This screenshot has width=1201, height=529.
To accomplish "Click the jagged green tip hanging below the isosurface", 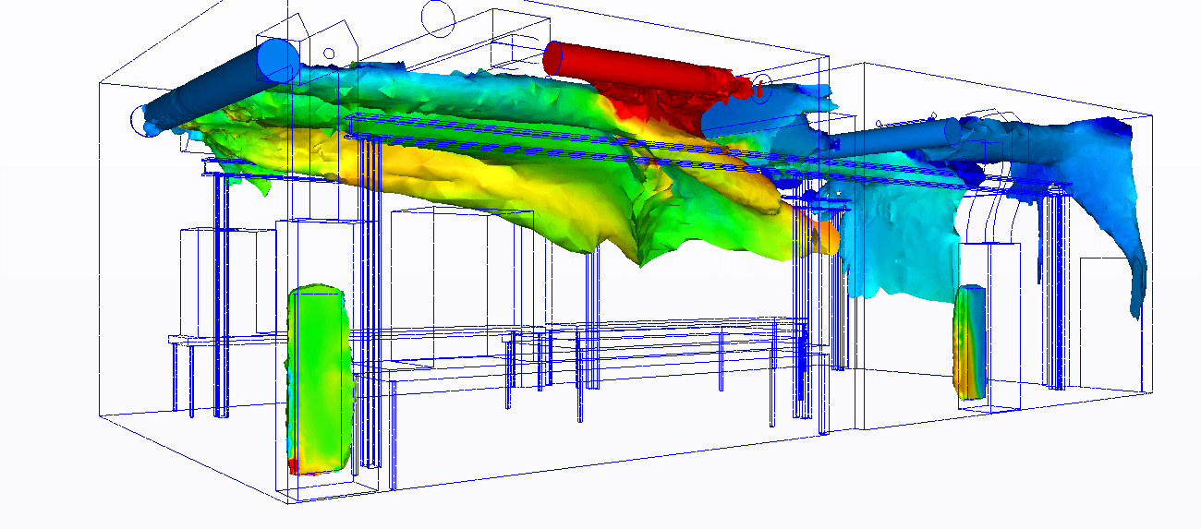I will pyautogui.click(x=647, y=249).
